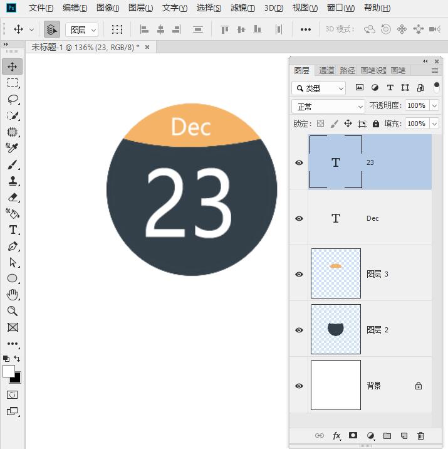The image size is (448, 449).
Task: Open the blend mode 正常 dropdown
Action: tap(328, 107)
